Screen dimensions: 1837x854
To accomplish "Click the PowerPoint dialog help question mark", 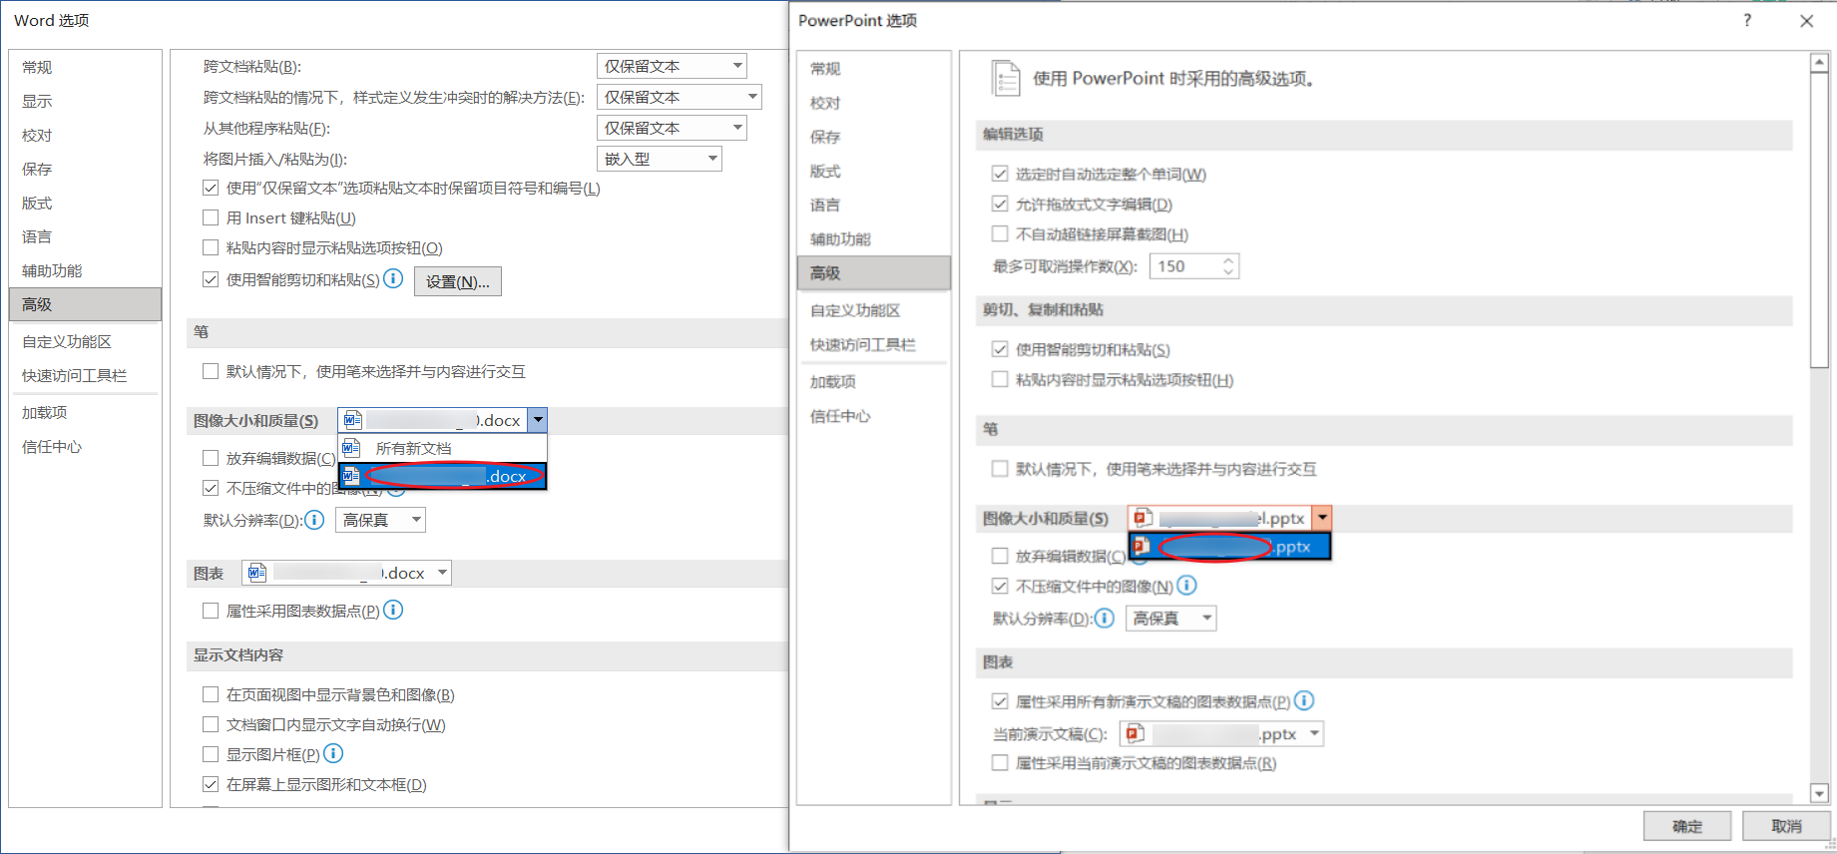I will [x=1747, y=20].
